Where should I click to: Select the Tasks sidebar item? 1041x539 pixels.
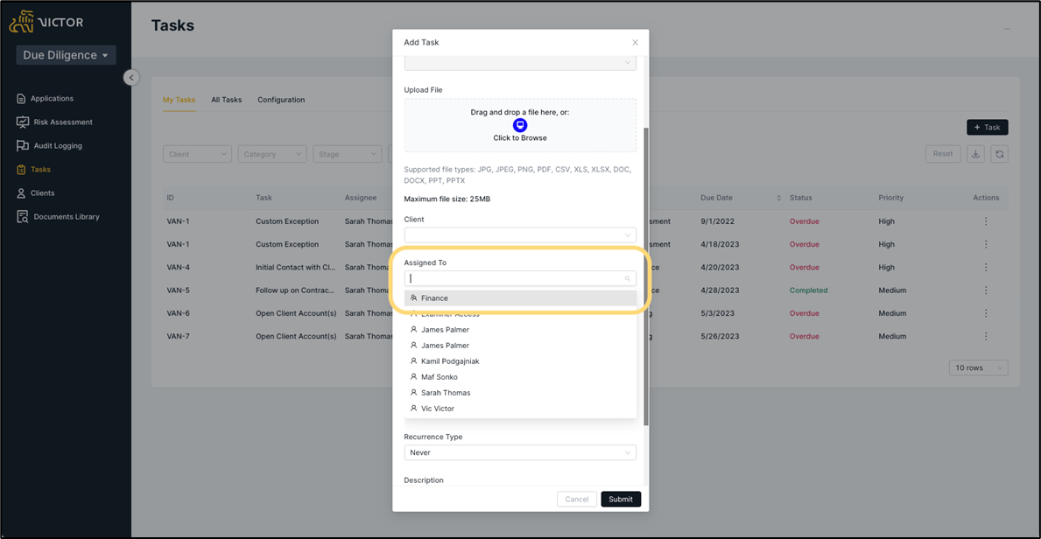pos(33,169)
